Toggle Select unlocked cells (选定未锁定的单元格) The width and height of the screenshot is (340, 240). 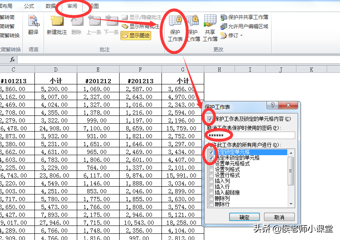point(211,158)
